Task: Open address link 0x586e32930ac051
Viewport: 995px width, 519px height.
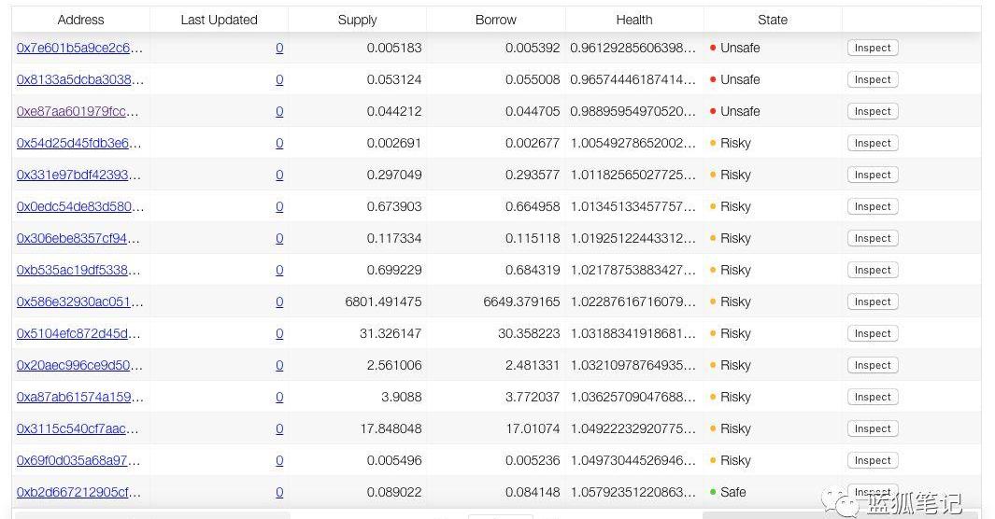Action: tap(79, 302)
